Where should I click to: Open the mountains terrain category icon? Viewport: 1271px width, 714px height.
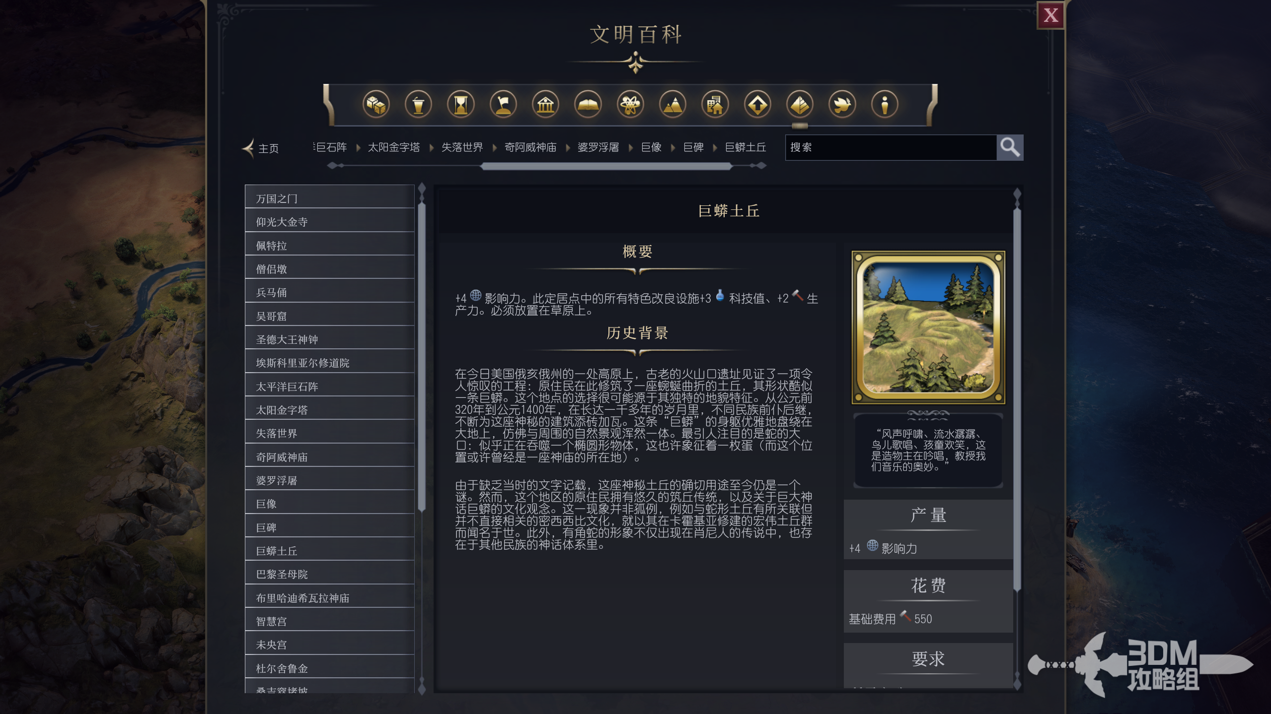(x=673, y=105)
